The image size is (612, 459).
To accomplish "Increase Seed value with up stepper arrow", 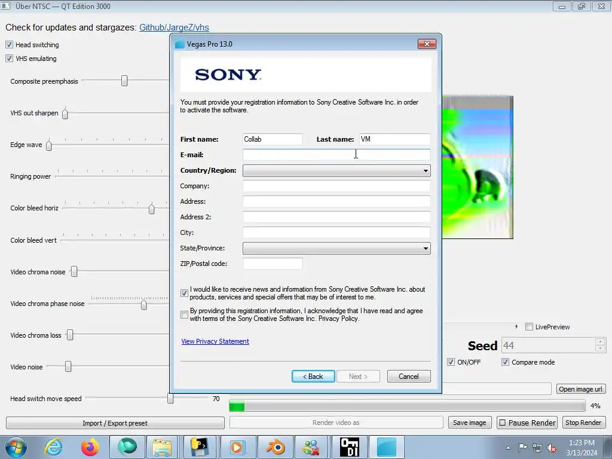I will (600, 342).
